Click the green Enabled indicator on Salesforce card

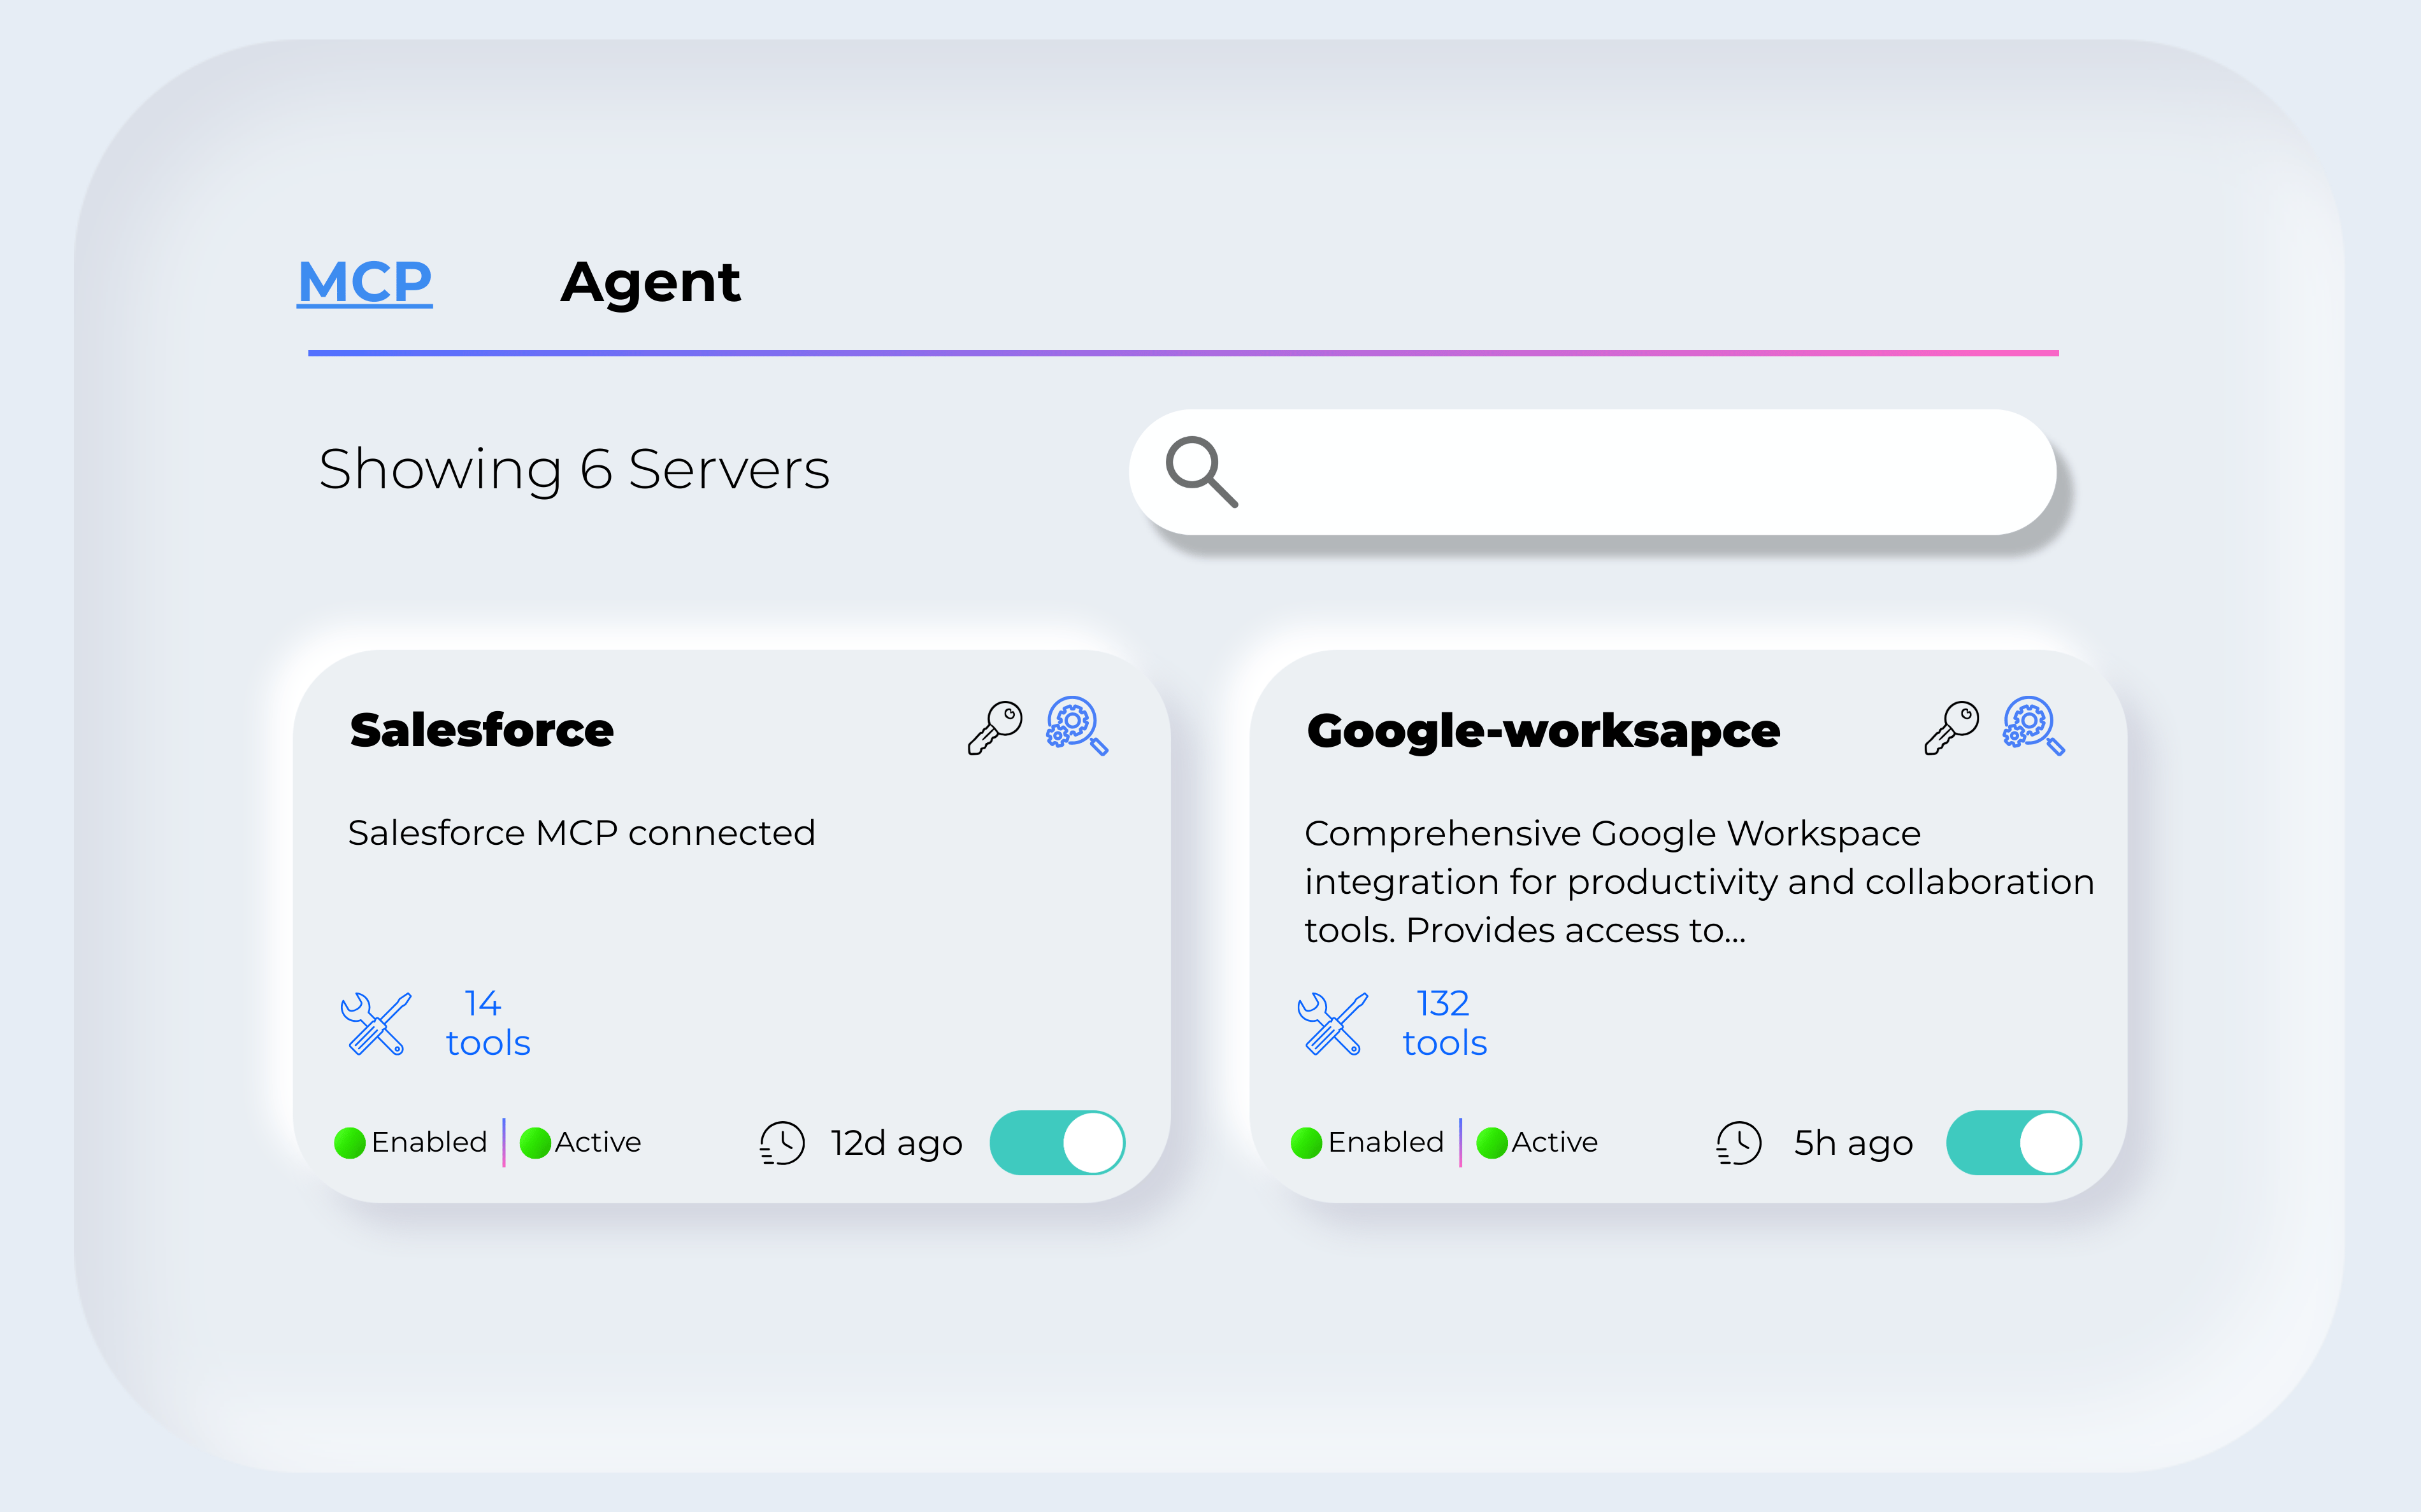tap(349, 1142)
